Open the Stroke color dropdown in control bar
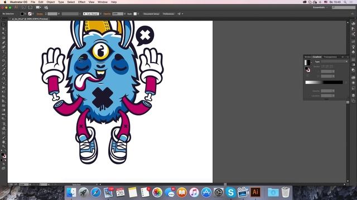Viewport: 357px width, 200px height. (x=33, y=14)
